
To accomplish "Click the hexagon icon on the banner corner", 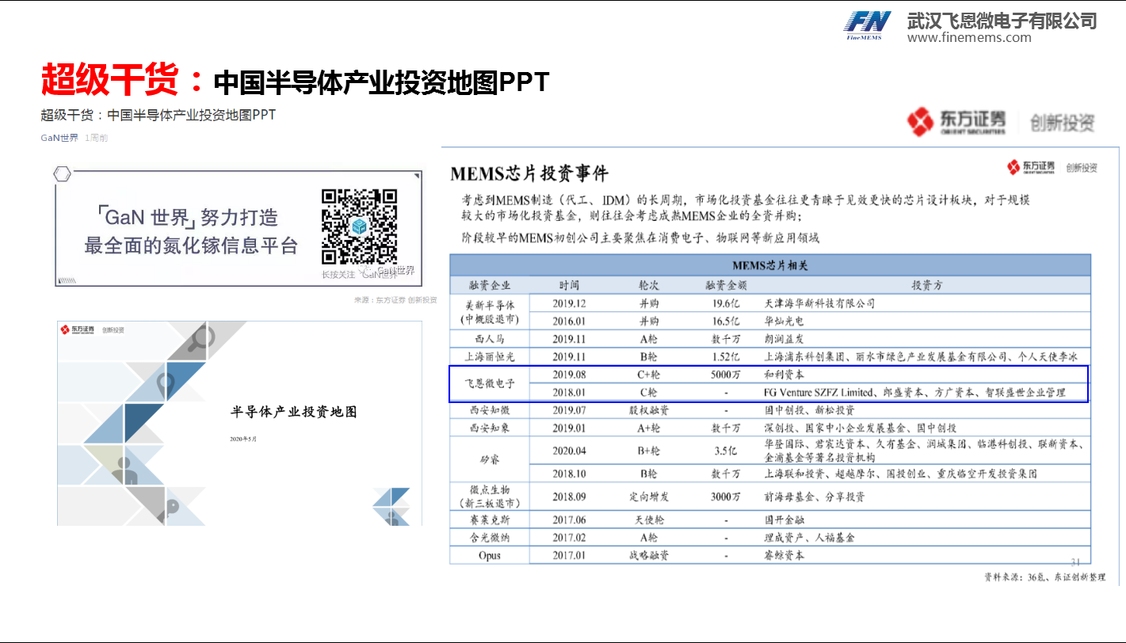I will pyautogui.click(x=63, y=173).
